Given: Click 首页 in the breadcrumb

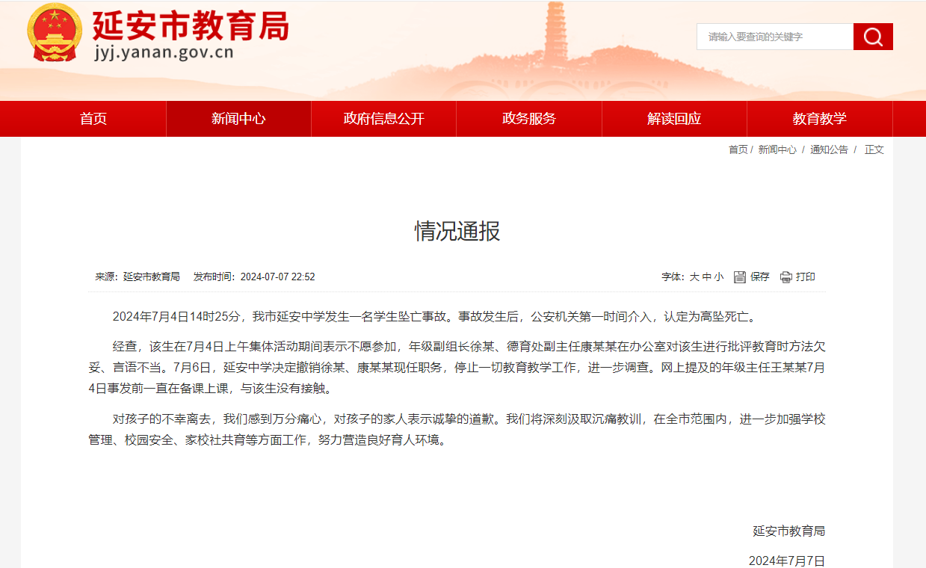Looking at the screenshot, I should 738,149.
